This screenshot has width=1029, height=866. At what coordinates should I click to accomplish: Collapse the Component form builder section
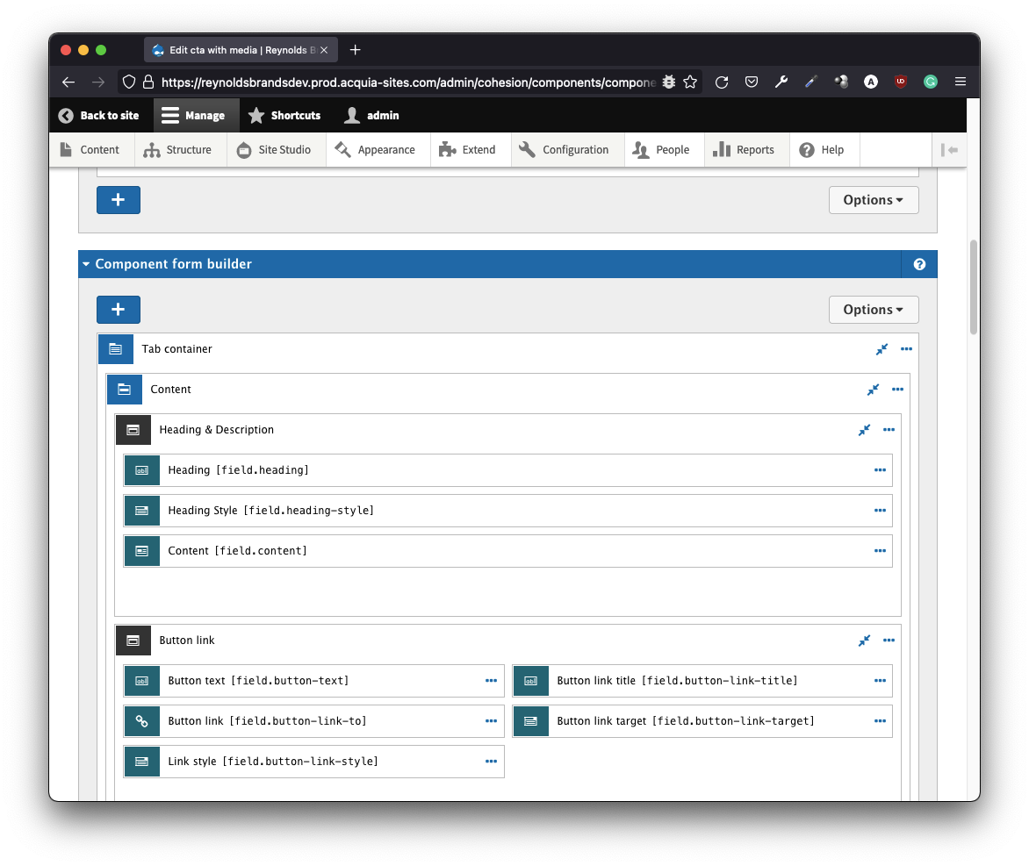coord(86,264)
